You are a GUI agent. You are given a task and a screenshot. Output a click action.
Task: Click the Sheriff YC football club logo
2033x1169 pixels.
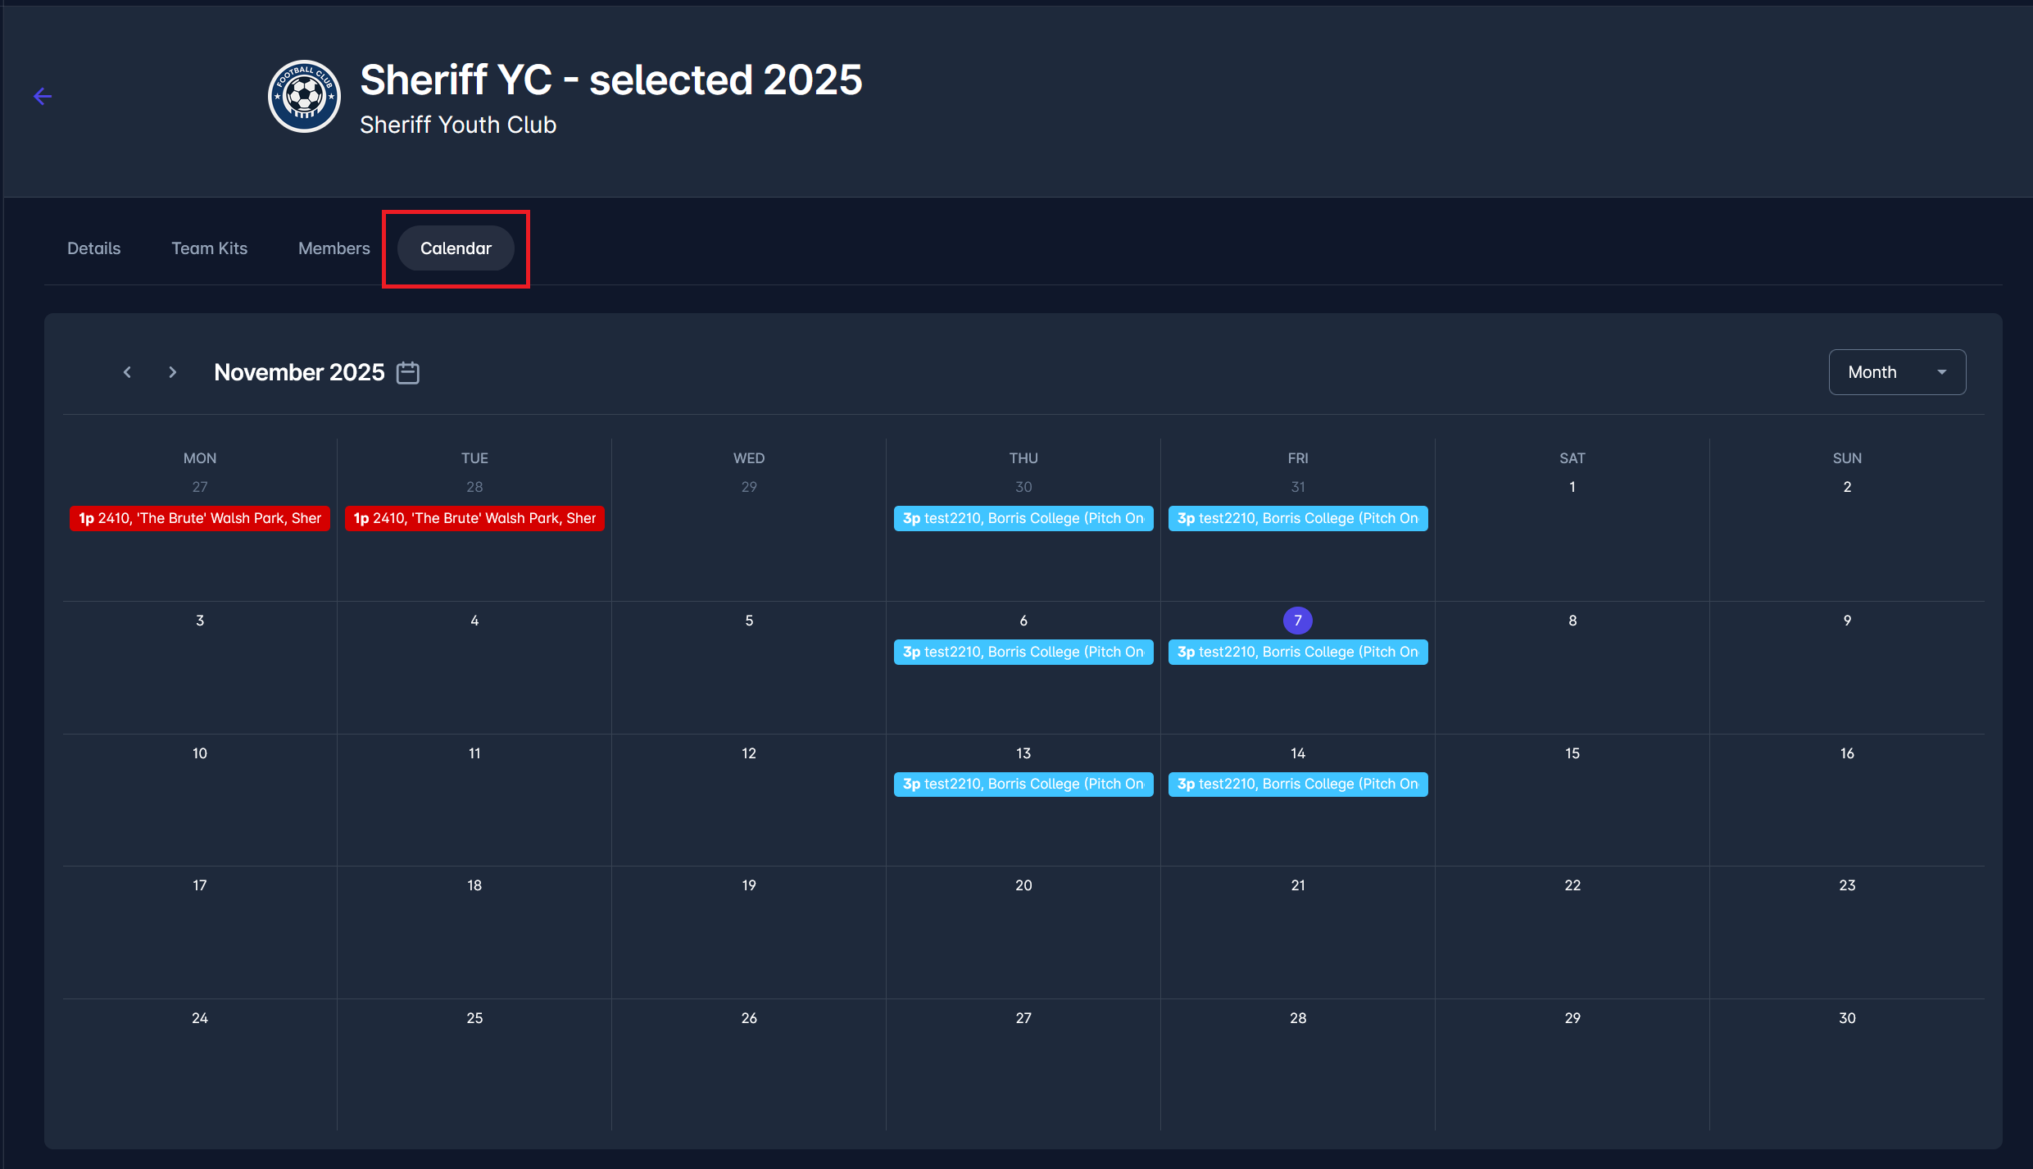coord(304,96)
